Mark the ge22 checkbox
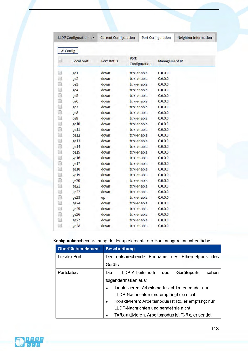Viewport: 248px width, 351px height. point(60,192)
